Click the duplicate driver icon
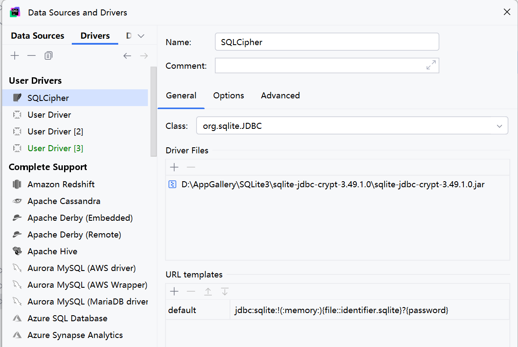The image size is (518, 347). [49, 56]
